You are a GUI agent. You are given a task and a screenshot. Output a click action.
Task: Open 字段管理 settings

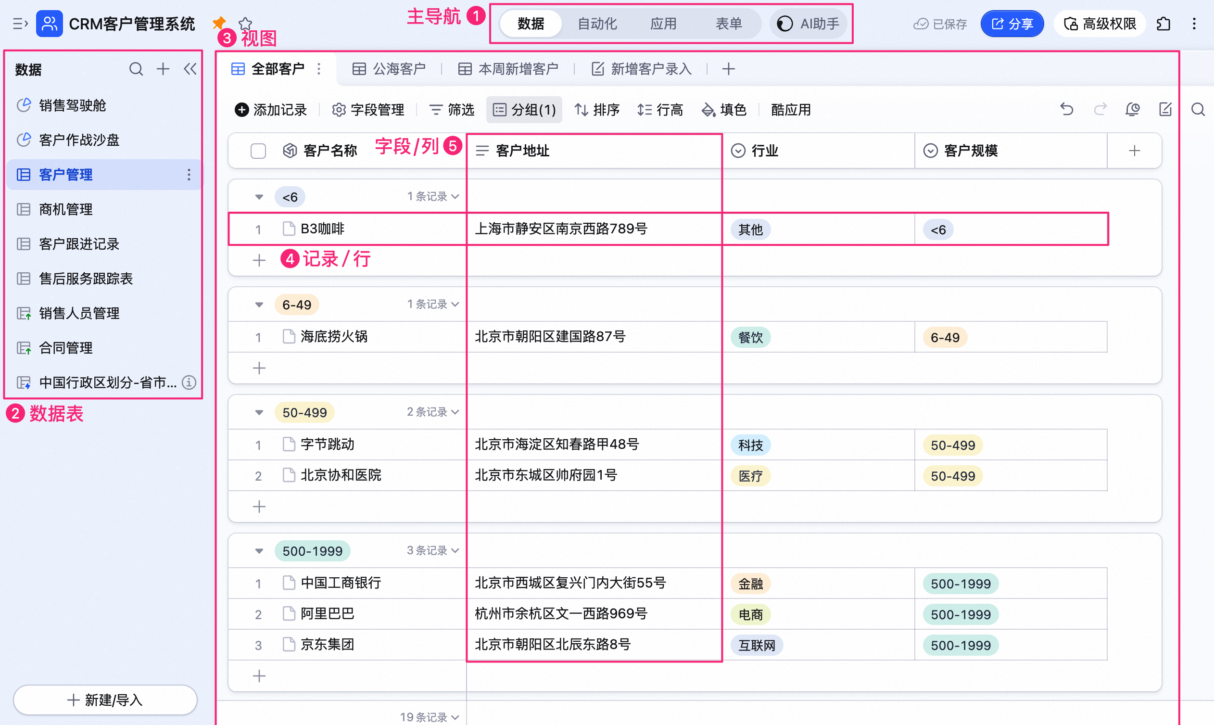[368, 109]
